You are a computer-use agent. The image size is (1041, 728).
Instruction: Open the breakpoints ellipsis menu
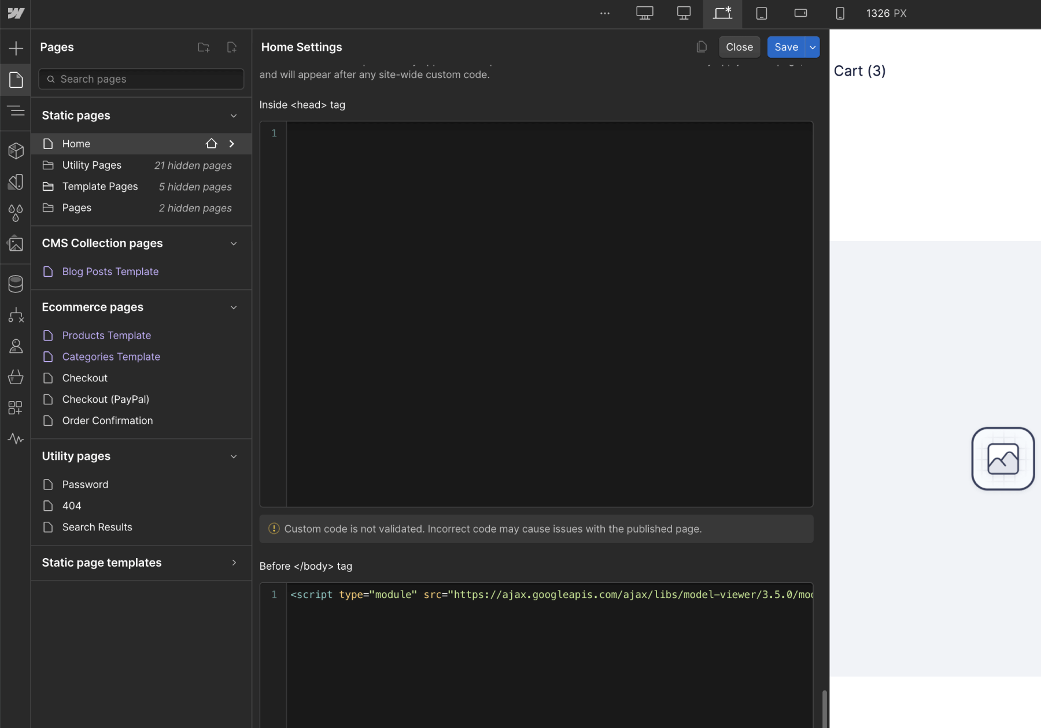coord(605,13)
